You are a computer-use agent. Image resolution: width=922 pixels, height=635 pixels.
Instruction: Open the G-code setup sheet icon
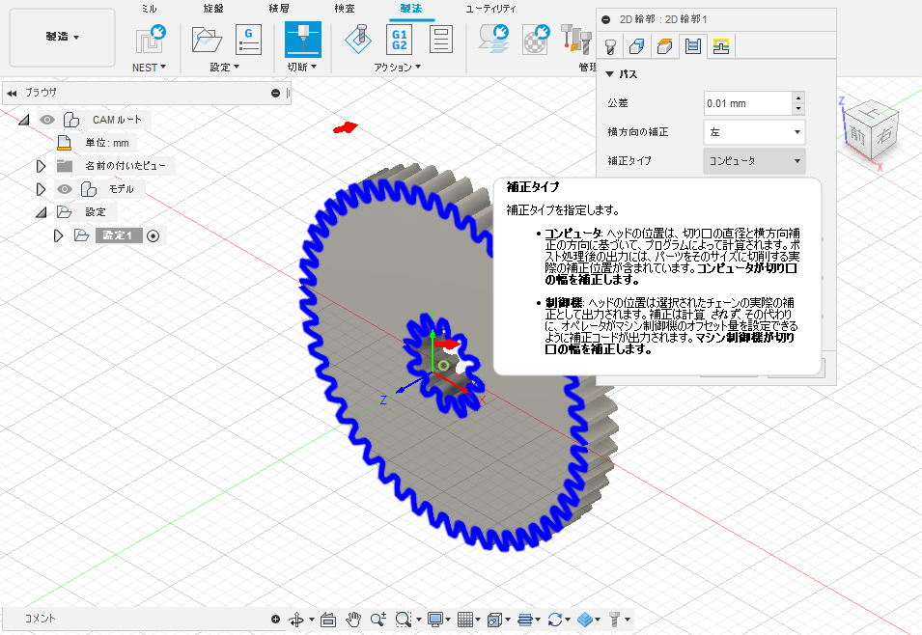coord(248,40)
